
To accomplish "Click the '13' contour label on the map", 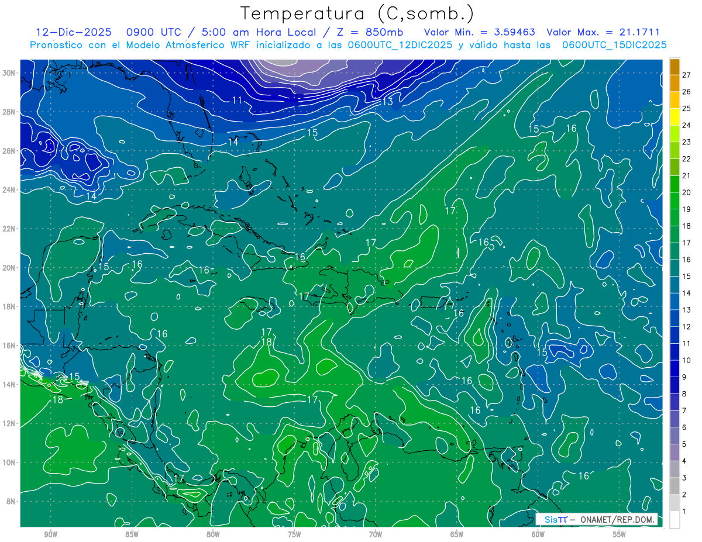I will click(x=387, y=102).
